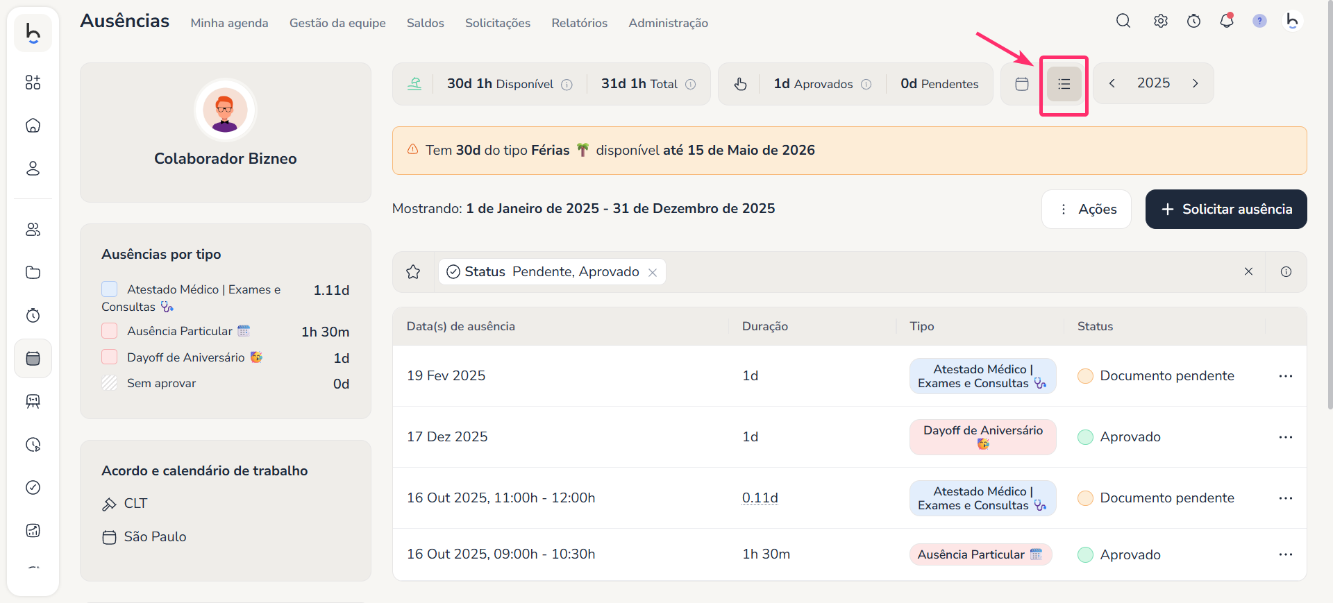The width and height of the screenshot is (1333, 603).
Task: Remove the Status filter chip
Action: click(653, 273)
